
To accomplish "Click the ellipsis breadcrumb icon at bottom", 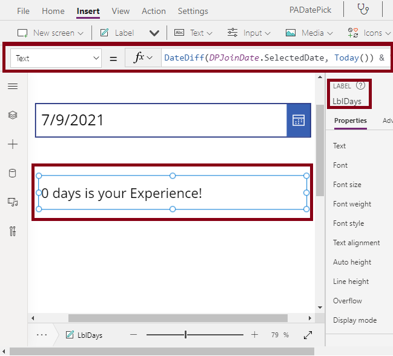I will pos(42,335).
